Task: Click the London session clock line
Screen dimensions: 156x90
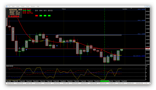Action: pos(27,12)
